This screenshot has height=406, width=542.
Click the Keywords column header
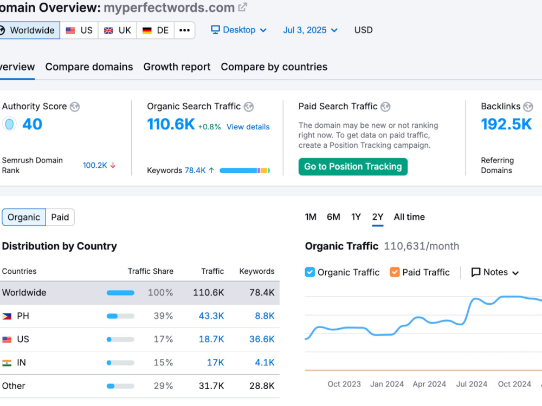tap(257, 271)
